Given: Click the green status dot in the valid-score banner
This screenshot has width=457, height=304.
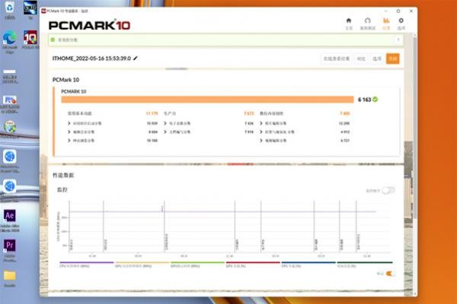Looking at the screenshot, I should (x=53, y=40).
